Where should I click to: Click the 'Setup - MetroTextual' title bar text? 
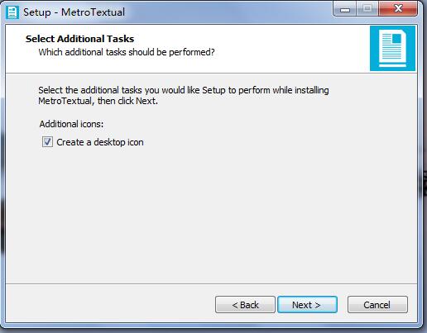(x=74, y=12)
